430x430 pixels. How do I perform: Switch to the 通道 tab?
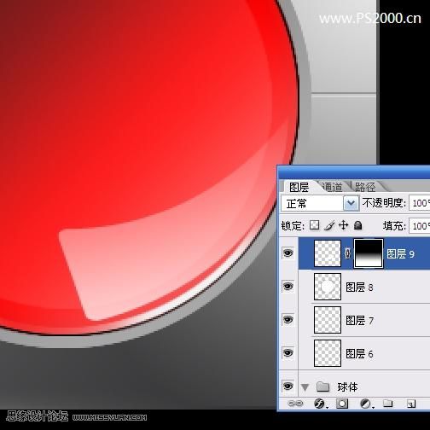click(x=332, y=187)
